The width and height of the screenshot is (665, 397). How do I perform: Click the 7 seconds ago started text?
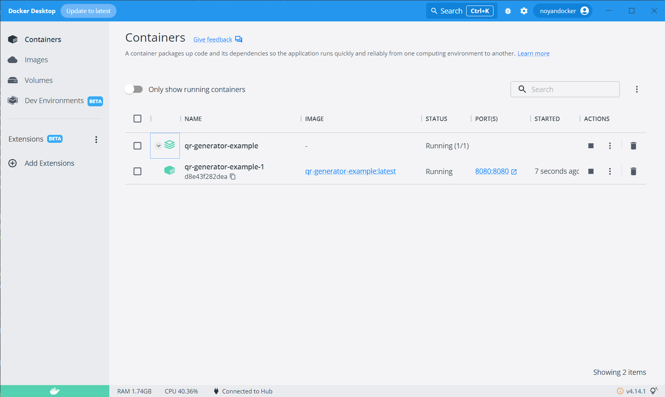click(557, 171)
